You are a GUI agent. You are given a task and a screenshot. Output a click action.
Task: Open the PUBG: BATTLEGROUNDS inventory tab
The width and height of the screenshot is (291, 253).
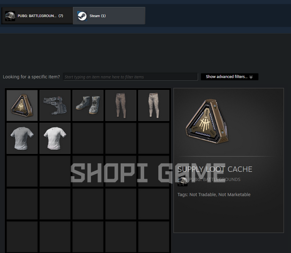37,16
